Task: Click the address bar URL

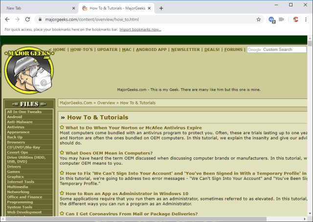Action: tap(92, 20)
